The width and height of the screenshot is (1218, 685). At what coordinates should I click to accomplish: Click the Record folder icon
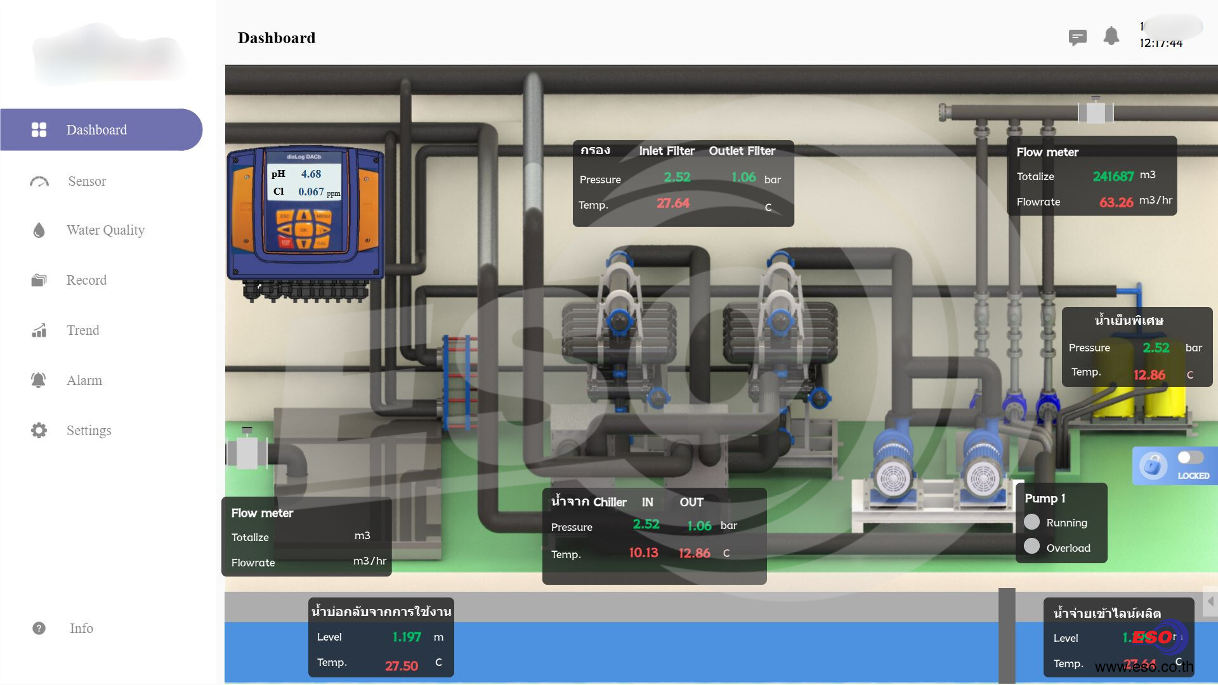pyautogui.click(x=39, y=280)
